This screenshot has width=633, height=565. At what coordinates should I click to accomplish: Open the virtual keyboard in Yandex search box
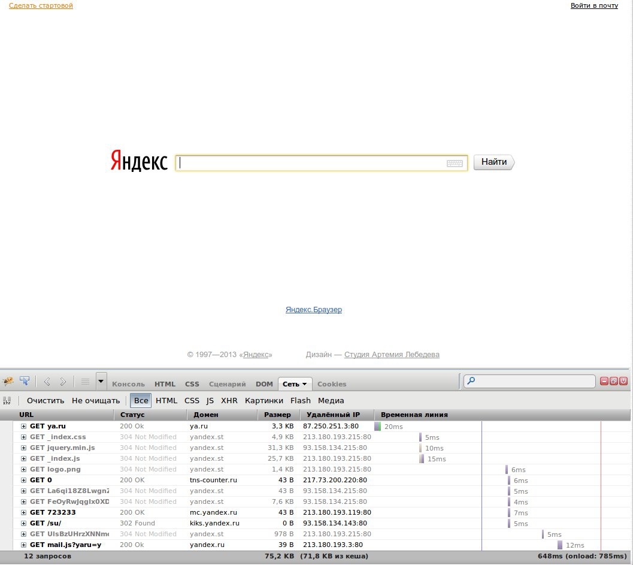pyautogui.click(x=455, y=164)
